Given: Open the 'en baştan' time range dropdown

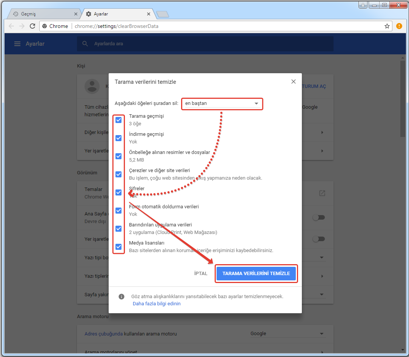Looking at the screenshot, I should pos(222,103).
